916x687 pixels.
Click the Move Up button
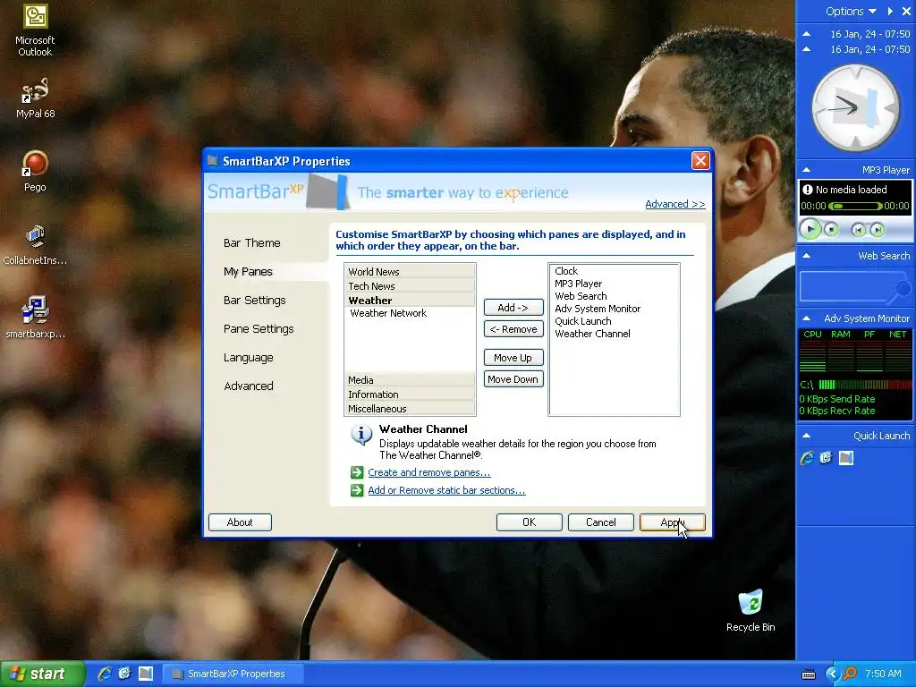513,358
